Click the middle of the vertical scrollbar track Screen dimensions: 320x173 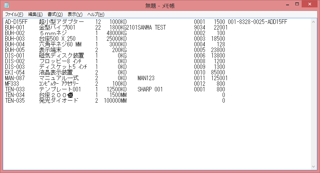[x=314, y=94]
